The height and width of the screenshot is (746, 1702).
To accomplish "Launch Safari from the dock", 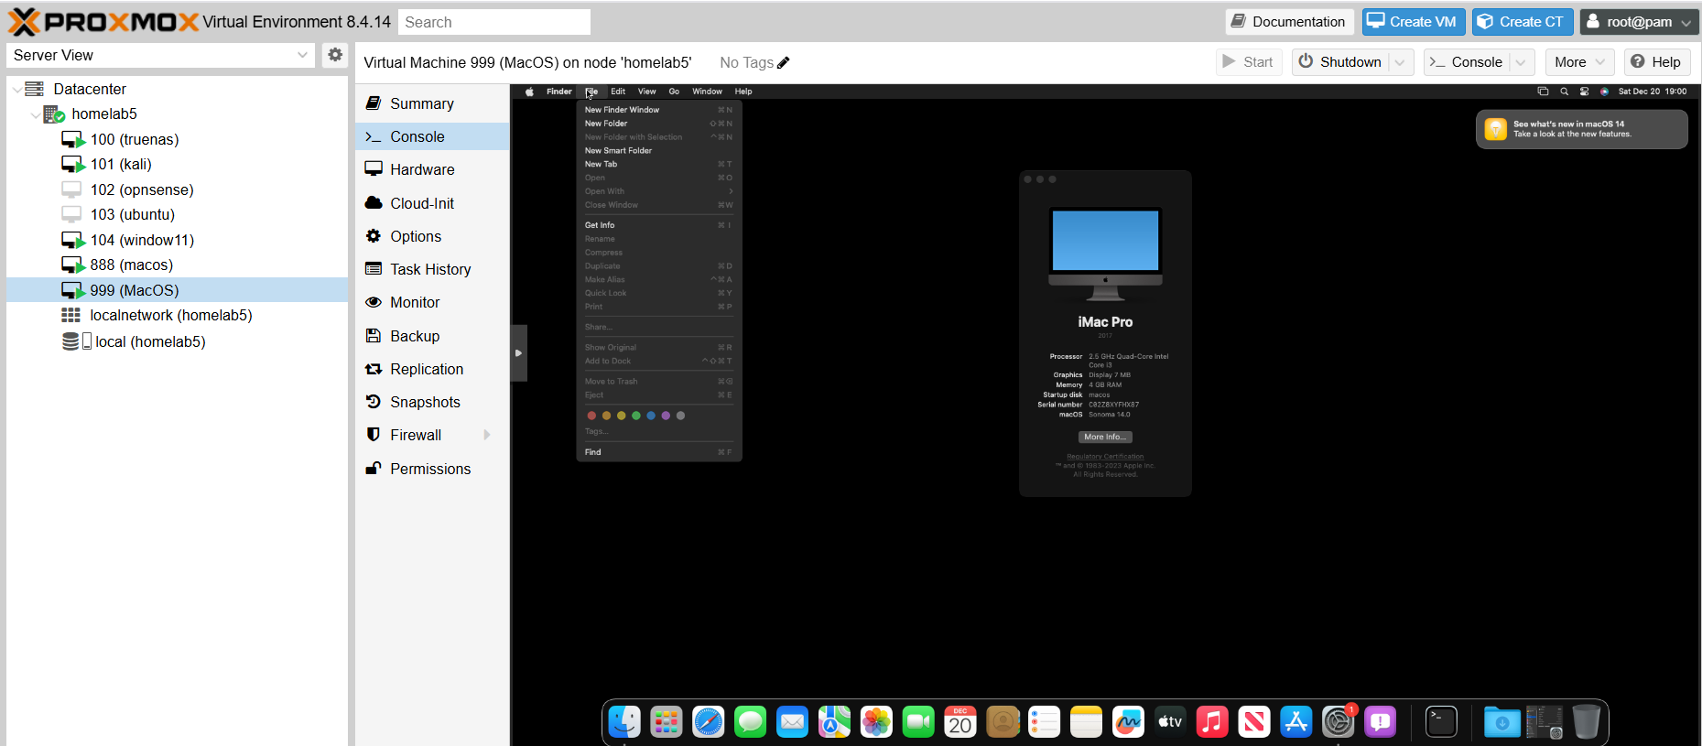I will 709,722.
